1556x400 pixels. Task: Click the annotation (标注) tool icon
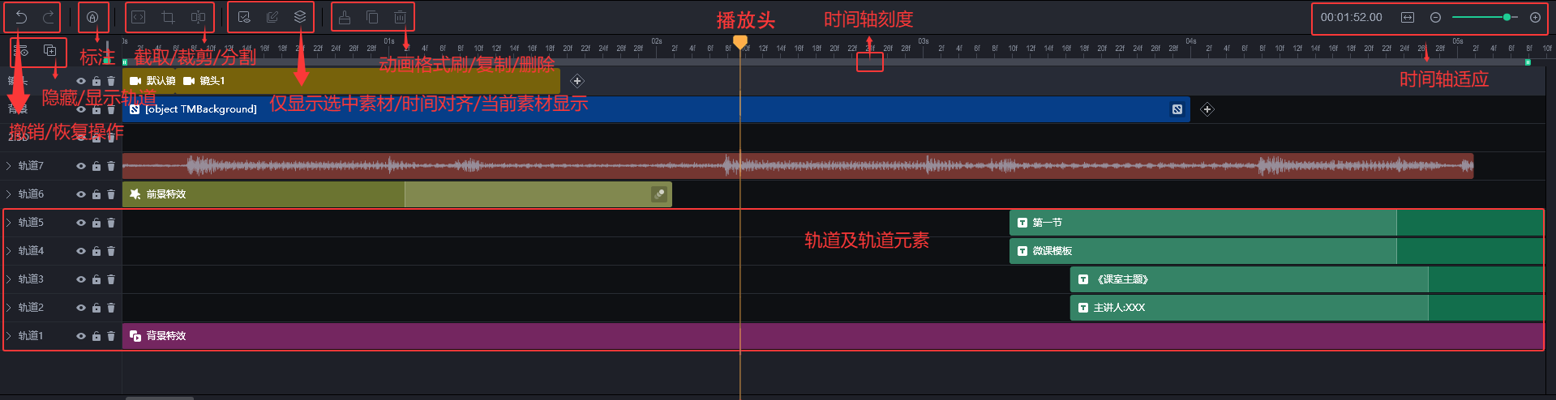point(92,17)
